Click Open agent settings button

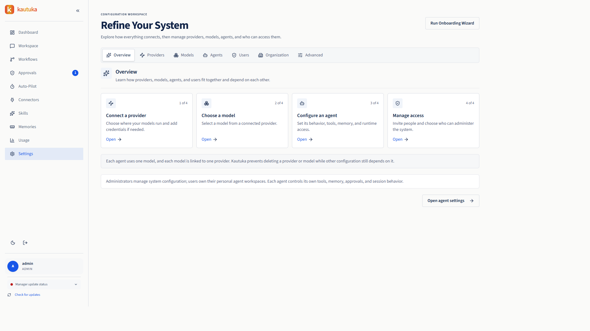pos(450,201)
